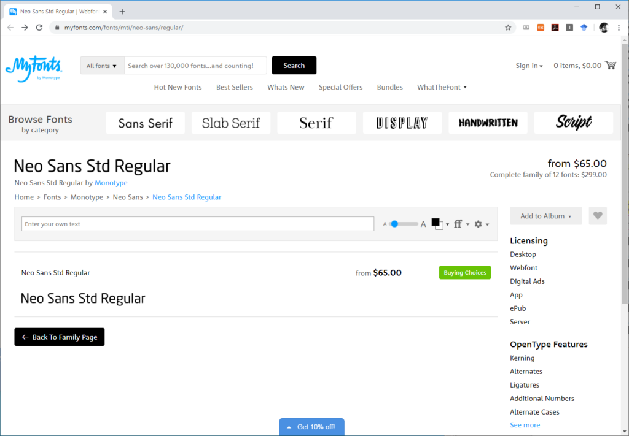Reload the page
The image size is (629, 436).
(x=39, y=28)
